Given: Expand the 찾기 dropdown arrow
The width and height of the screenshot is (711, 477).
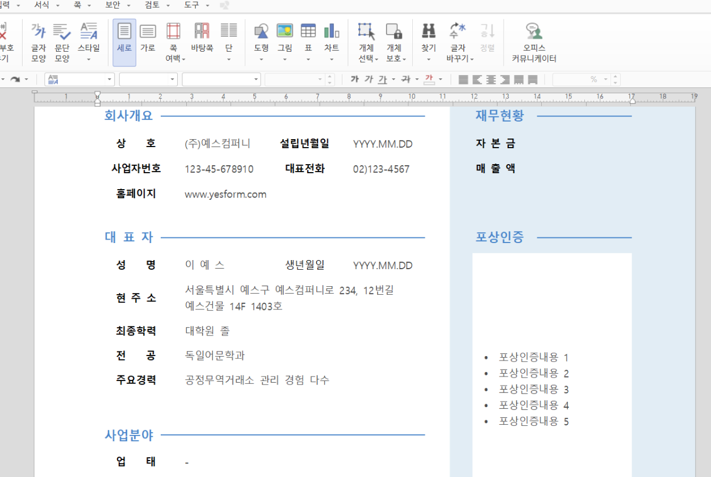Looking at the screenshot, I should point(429,59).
